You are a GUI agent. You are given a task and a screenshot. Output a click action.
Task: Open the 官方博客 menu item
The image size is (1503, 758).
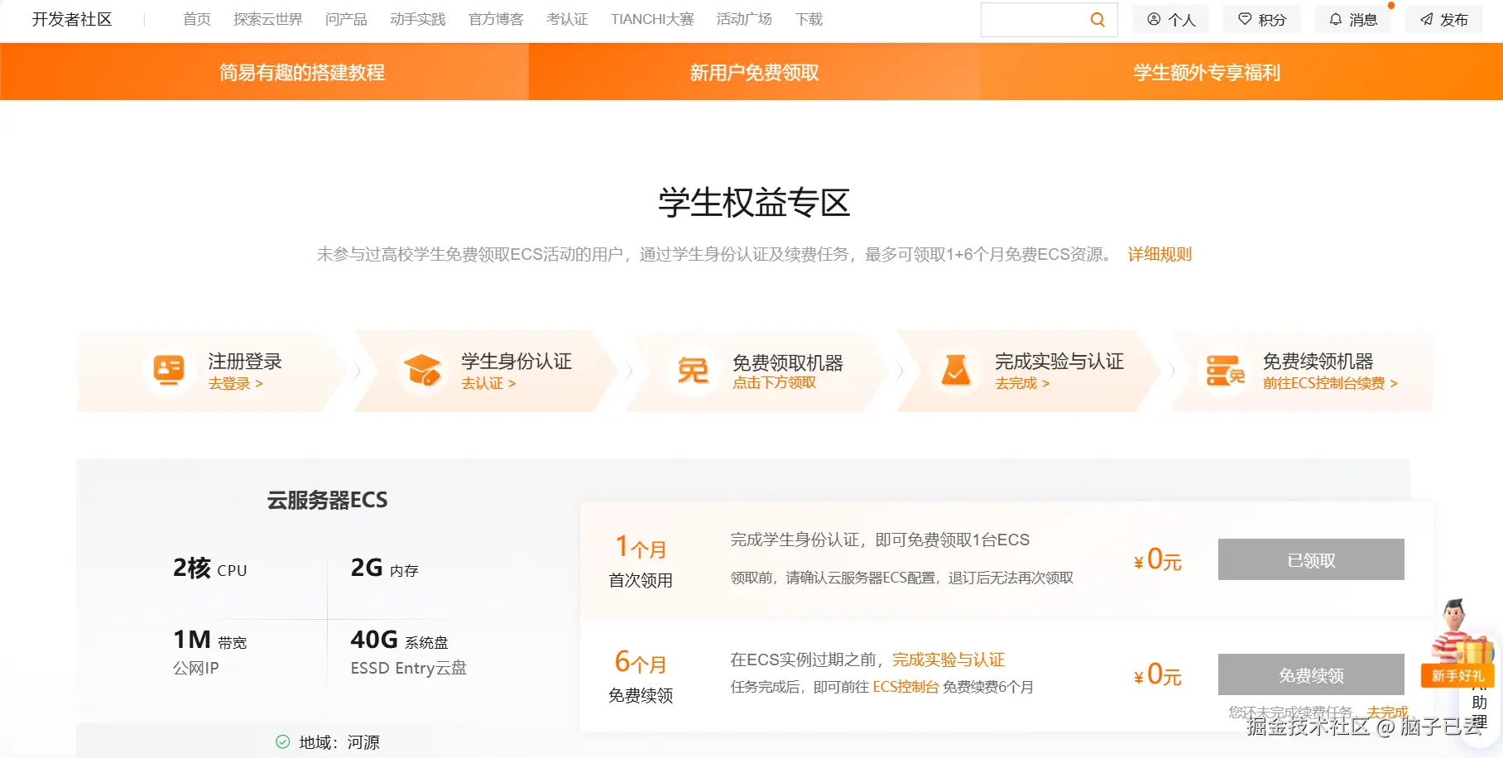point(497,19)
